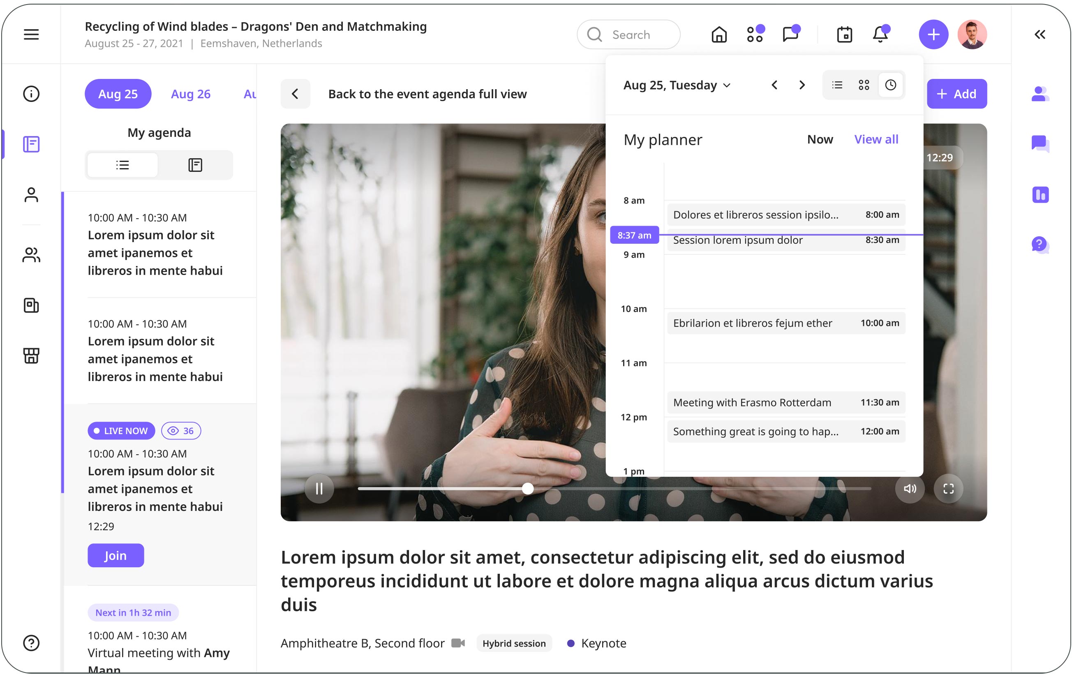The height and width of the screenshot is (677, 1072).
Task: Open the exhibitor booth icon in left sidebar
Action: [x=31, y=355]
